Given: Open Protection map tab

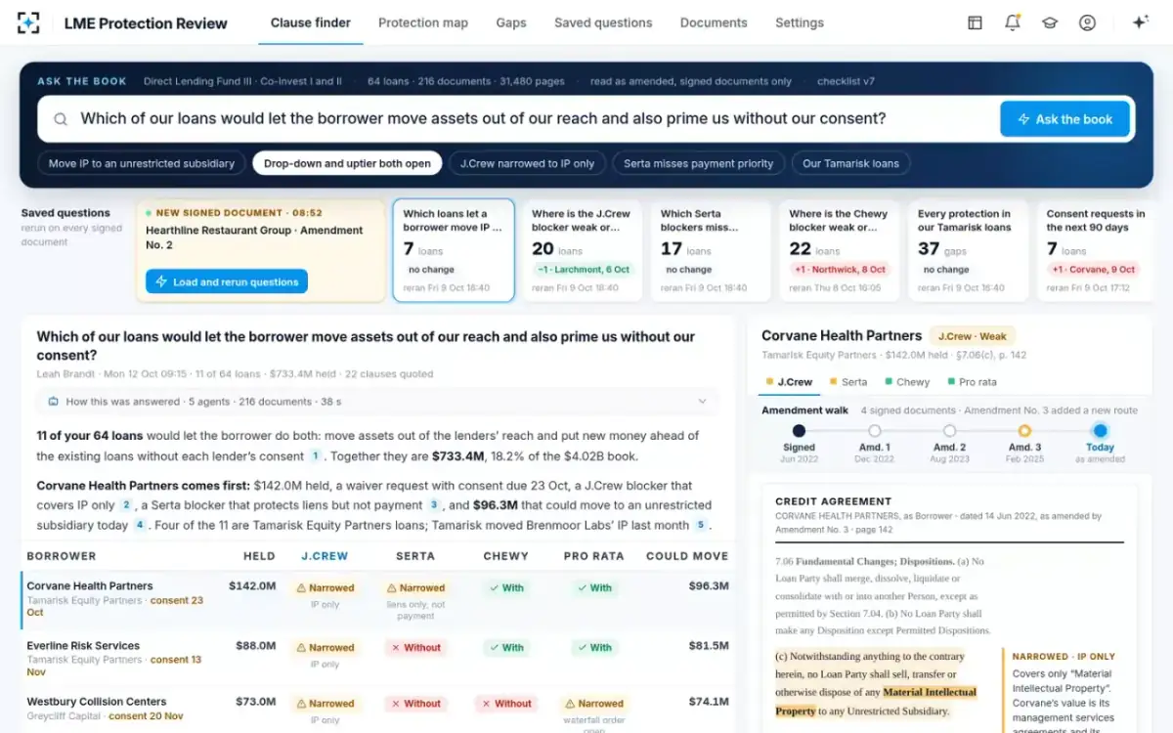Looking at the screenshot, I should point(423,22).
